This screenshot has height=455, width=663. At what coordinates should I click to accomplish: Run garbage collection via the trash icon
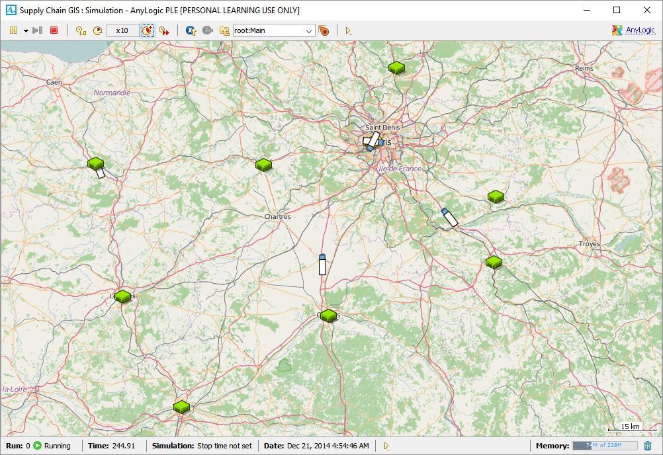(648, 446)
